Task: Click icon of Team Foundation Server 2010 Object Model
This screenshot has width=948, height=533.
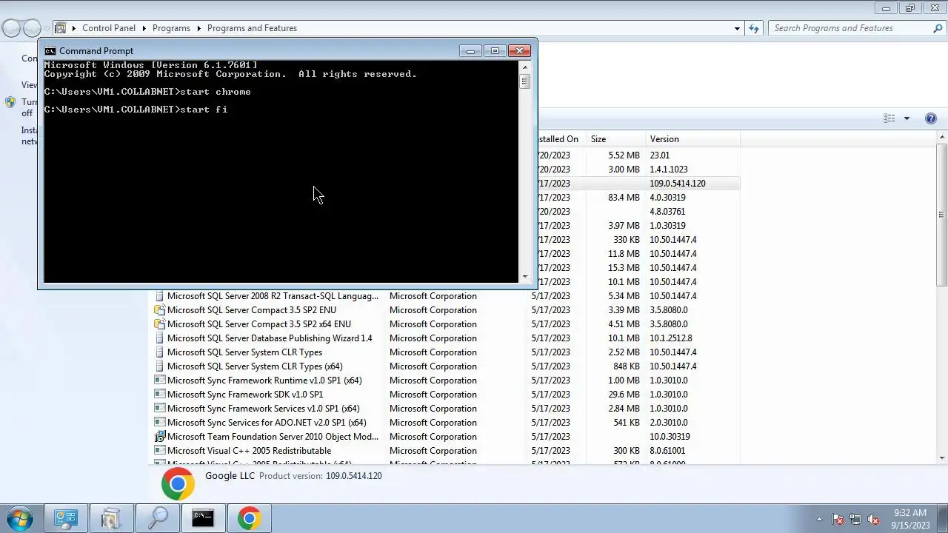Action: 159,437
